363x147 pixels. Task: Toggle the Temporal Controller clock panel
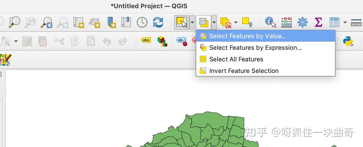[142, 22]
